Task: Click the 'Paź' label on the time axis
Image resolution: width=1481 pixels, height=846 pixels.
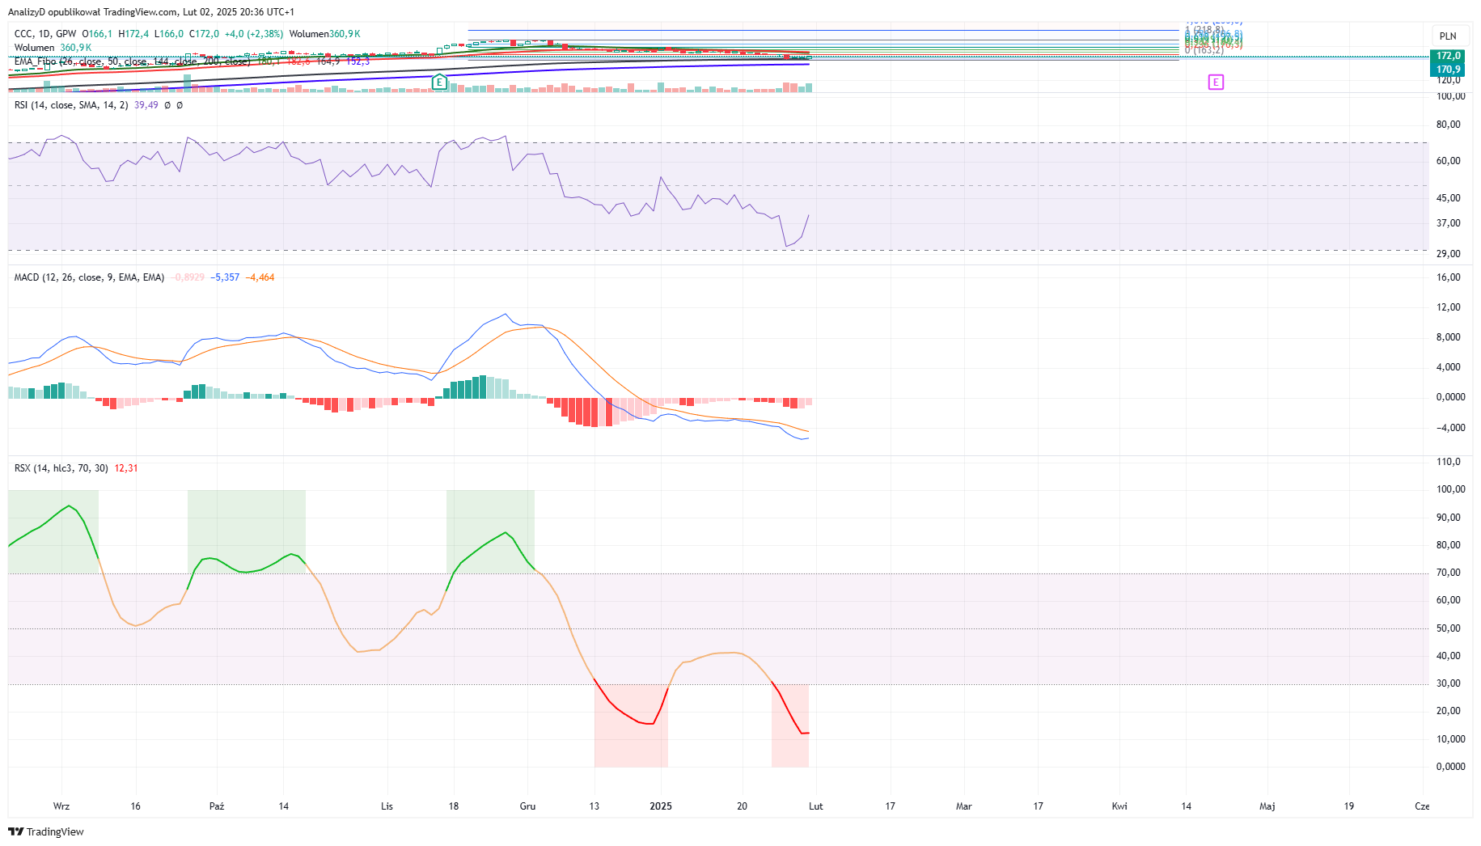Action: 216,806
